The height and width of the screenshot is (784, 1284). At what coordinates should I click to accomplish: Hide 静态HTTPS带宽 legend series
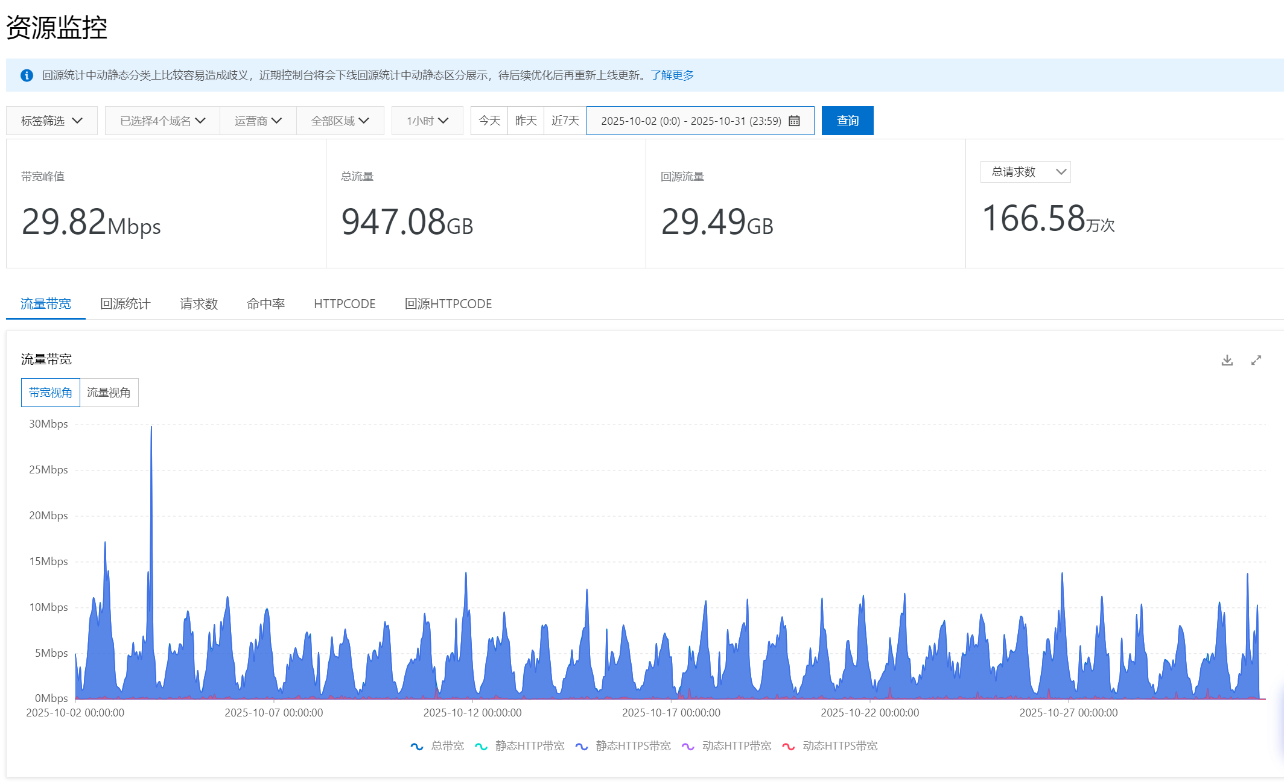tap(624, 746)
